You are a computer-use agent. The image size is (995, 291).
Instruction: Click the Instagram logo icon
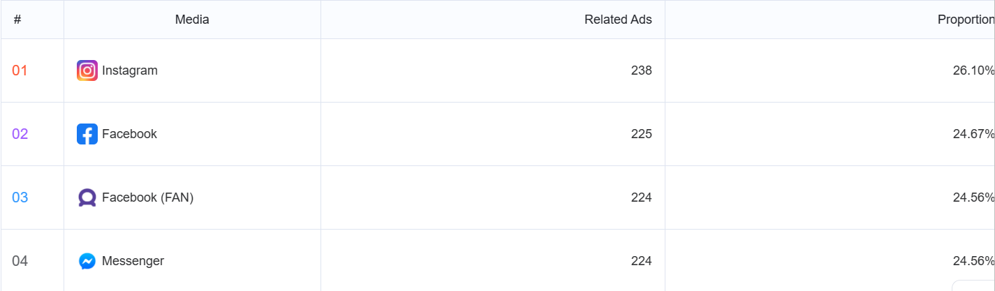pos(87,70)
